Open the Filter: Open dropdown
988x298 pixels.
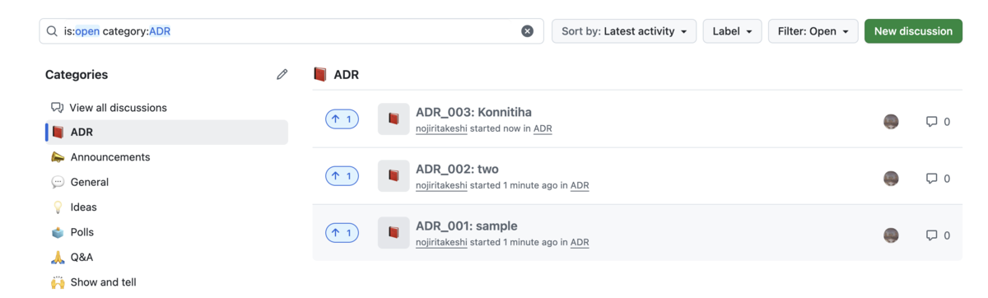(x=813, y=31)
